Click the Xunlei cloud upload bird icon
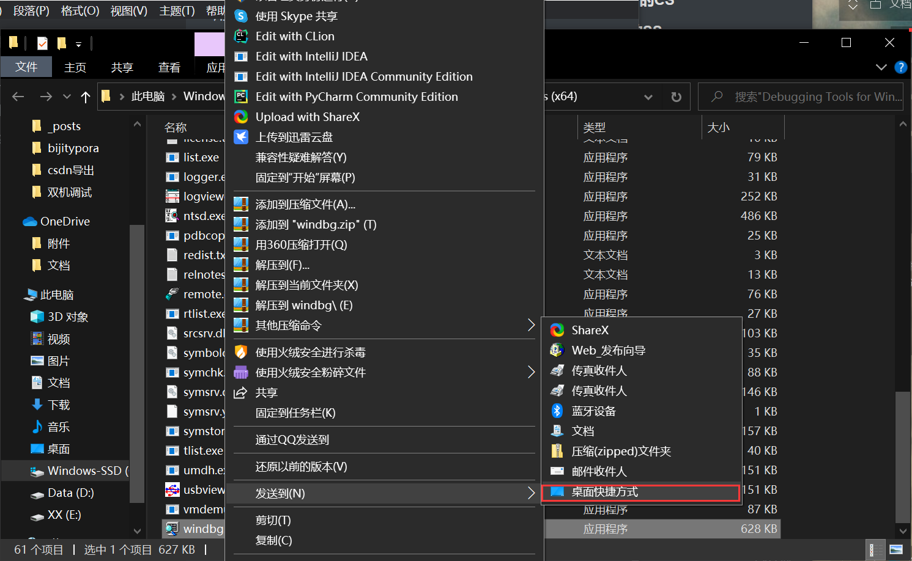This screenshot has width=912, height=561. click(x=241, y=137)
